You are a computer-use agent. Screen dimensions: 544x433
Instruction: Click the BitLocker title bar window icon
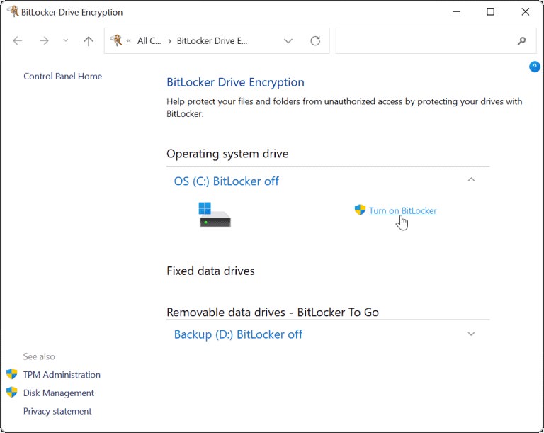pos(13,11)
